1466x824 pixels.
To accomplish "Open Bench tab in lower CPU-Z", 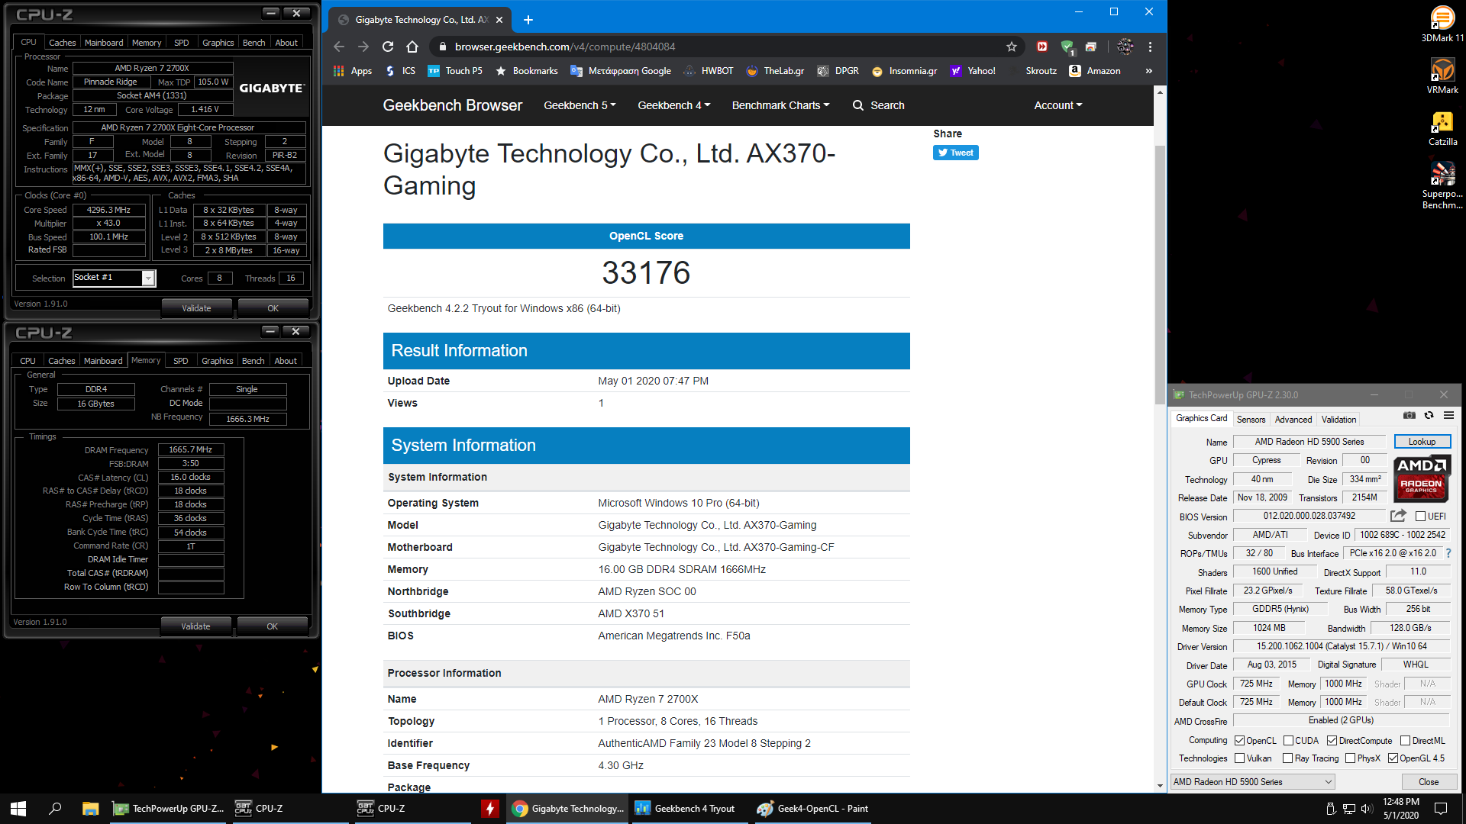I will tap(253, 361).
